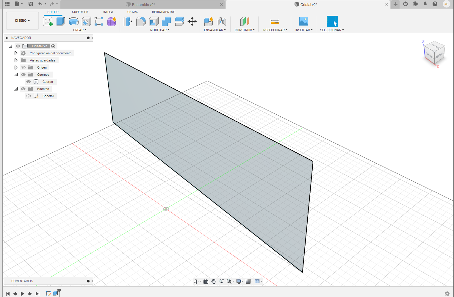Screen dimensions: 454x297
Task: Open the ENSAMBLAR dropdown menu
Action: 215,30
